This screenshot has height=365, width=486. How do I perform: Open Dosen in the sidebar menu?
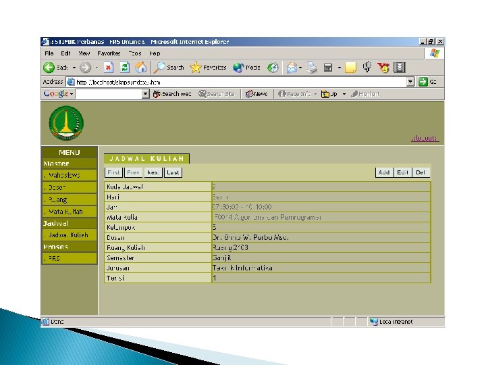pos(70,187)
